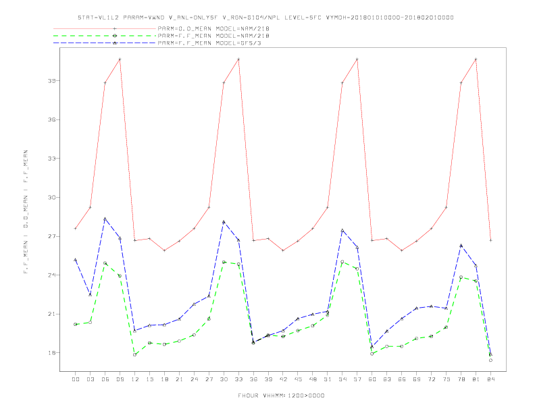The height and width of the screenshot is (413, 535).
Task: Click the x-axis title FHOUR VHHMM:1200>0000
Action: 281,395
